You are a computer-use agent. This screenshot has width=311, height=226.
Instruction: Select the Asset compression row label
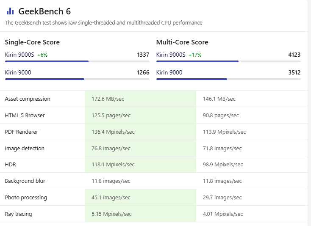pos(28,99)
